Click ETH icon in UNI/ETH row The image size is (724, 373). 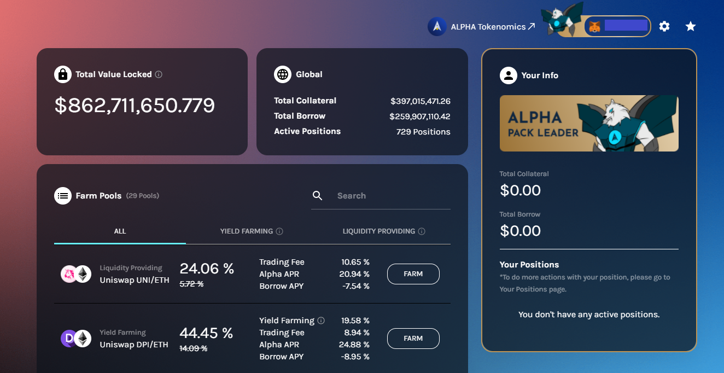[83, 274]
